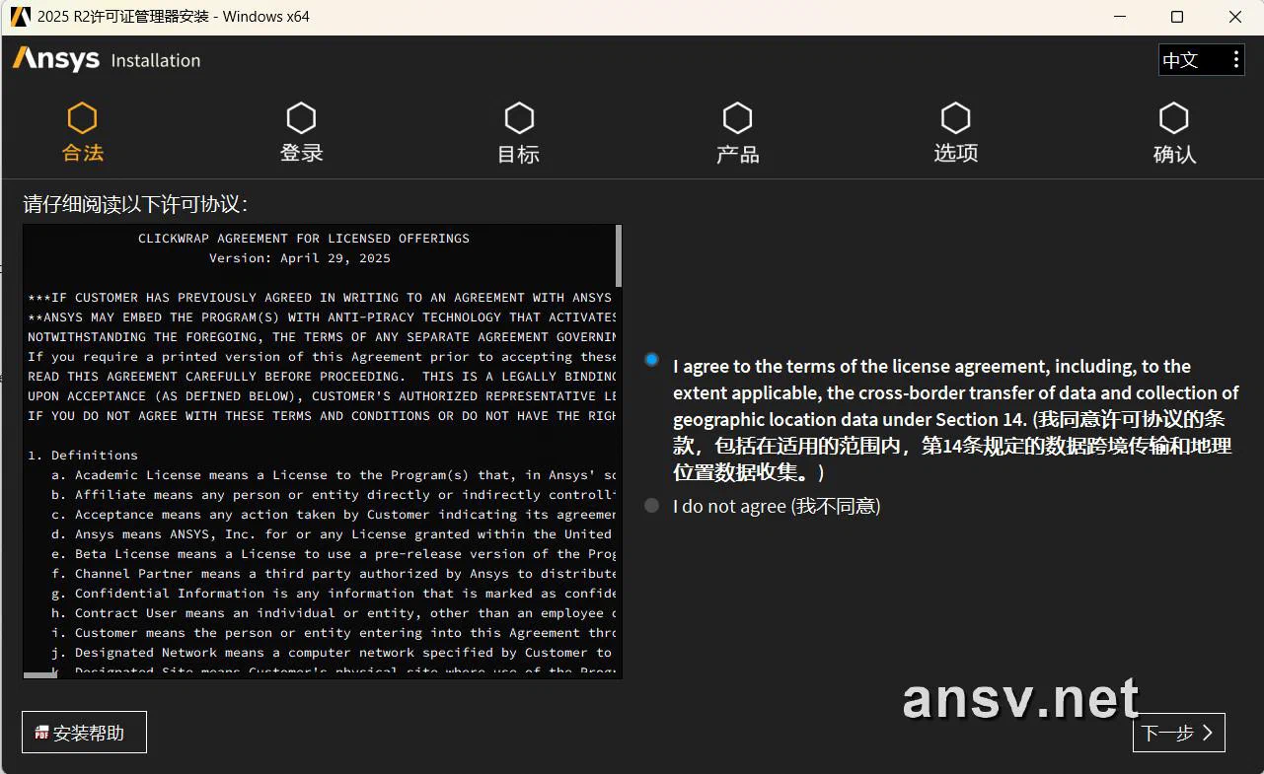Click the 'CLICKWRAP AGREEMENT FOR LICENSED OFFERINGS' heading

[304, 239]
